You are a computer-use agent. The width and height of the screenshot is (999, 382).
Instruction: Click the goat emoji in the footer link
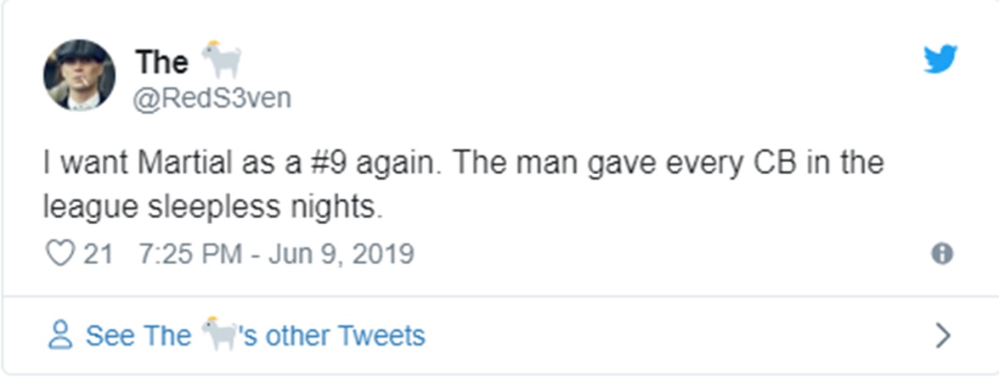tap(218, 334)
